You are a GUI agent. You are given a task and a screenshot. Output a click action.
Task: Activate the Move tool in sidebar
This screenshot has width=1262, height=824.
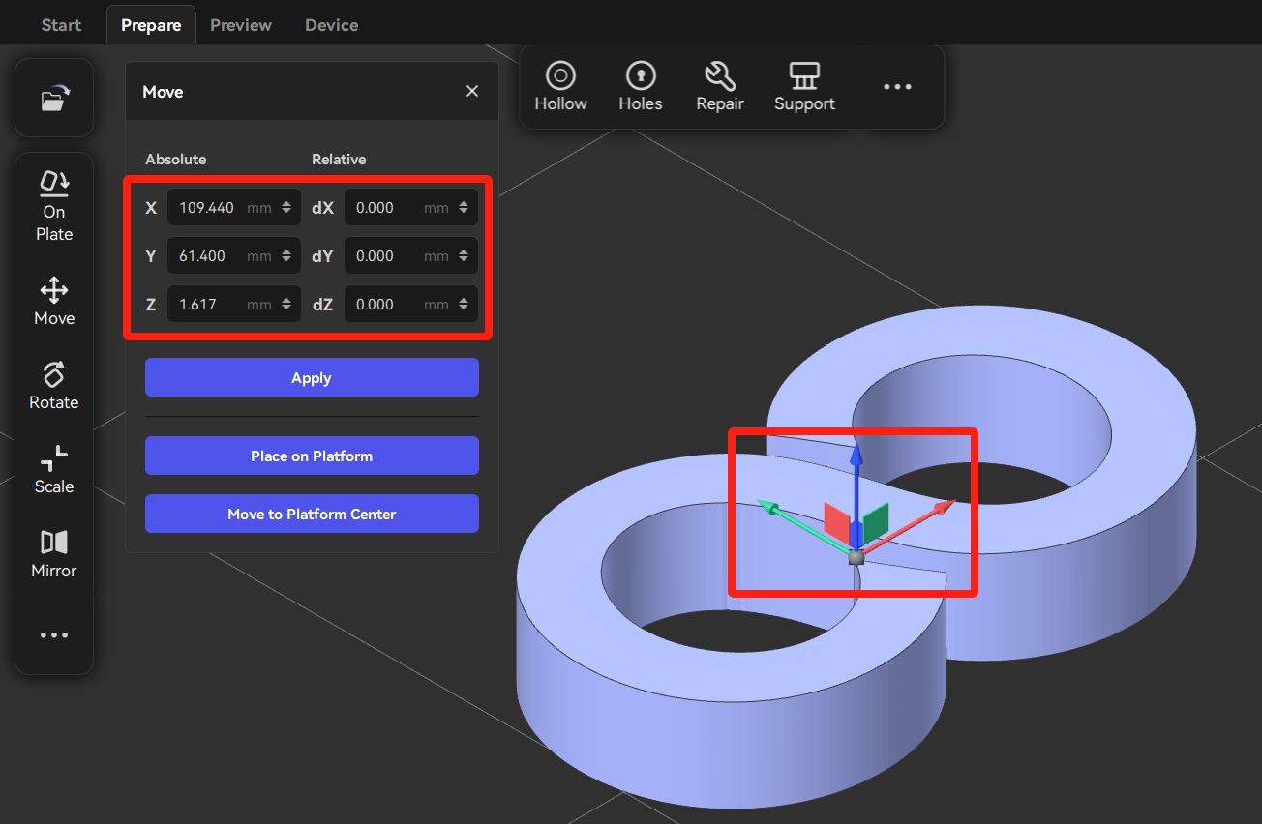tap(54, 302)
